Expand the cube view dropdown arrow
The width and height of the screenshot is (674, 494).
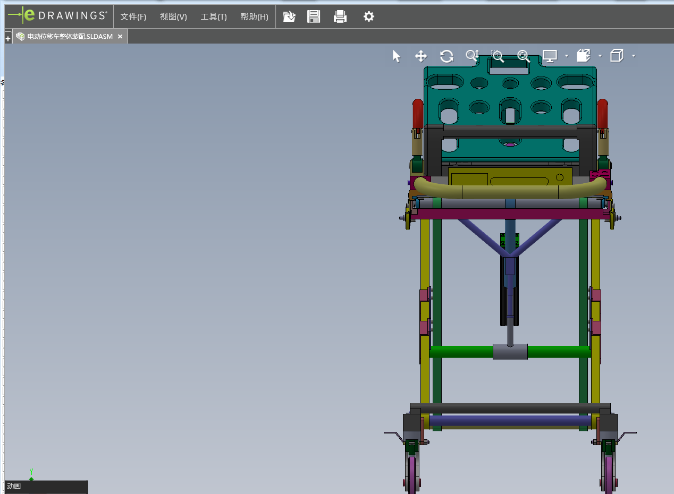634,56
